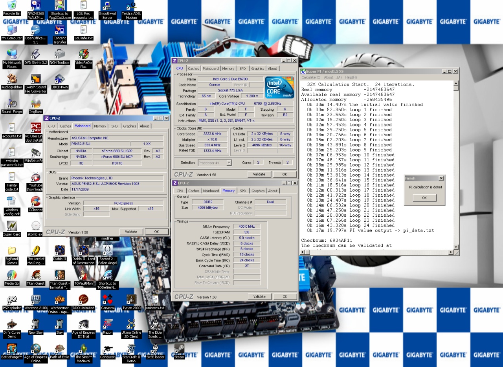Open PSP Xploder shortcut
This screenshot has width=503, height=367.
[12, 302]
